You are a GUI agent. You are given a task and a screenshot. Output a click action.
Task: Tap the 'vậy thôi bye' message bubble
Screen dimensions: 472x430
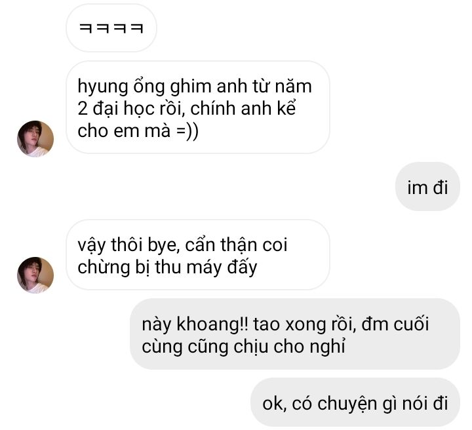coord(198,254)
